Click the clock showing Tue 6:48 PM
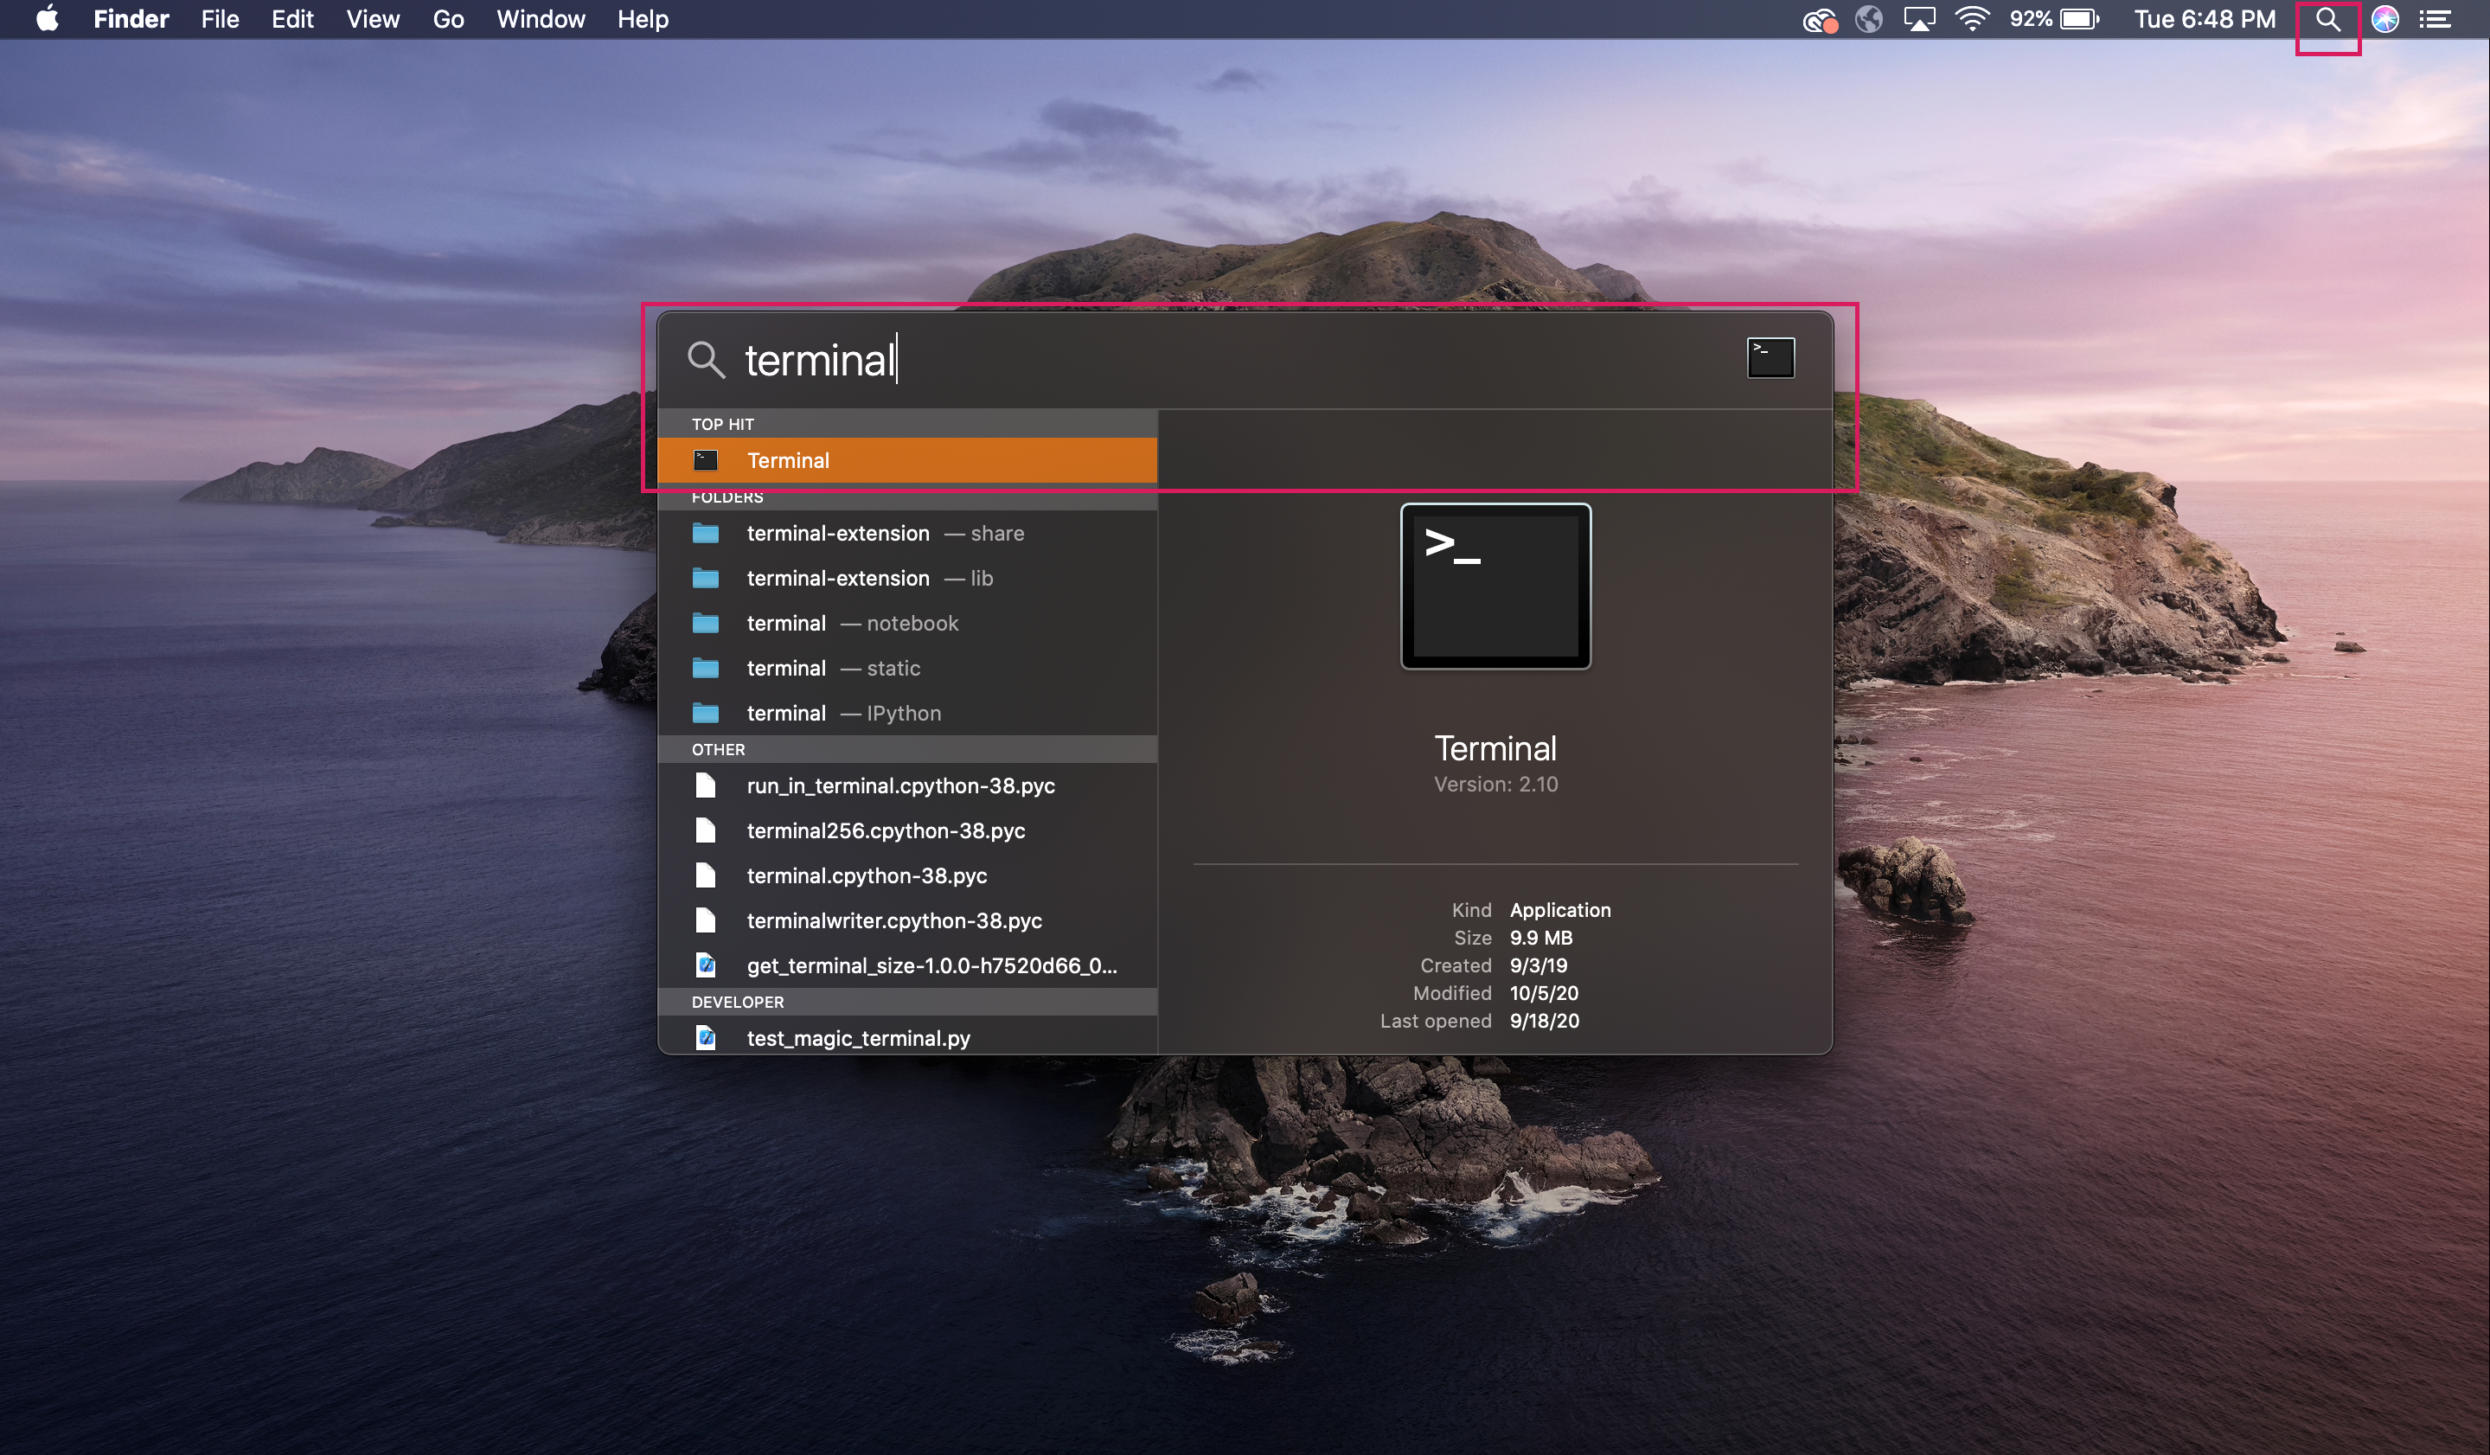 click(2205, 20)
